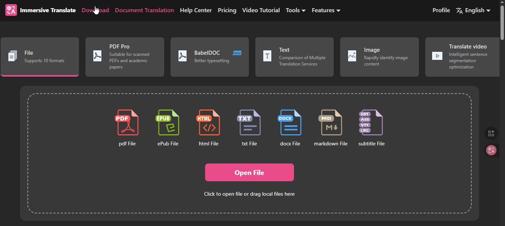Click the floating Immersive Translate side icon

pyautogui.click(x=491, y=150)
